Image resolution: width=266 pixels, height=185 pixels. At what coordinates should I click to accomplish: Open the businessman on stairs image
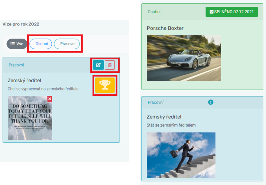coord(181,155)
